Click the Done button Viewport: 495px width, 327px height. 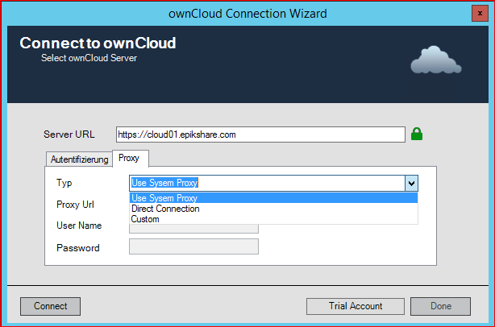(x=440, y=306)
